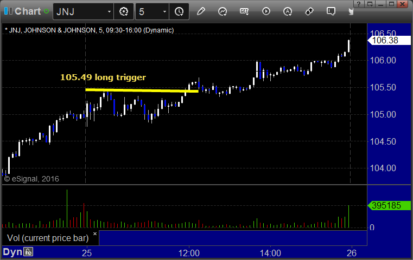Click the window pop-out options button
413x260 pixels.
point(370,4)
